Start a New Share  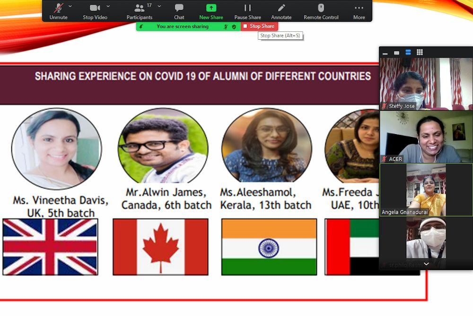pyautogui.click(x=211, y=11)
